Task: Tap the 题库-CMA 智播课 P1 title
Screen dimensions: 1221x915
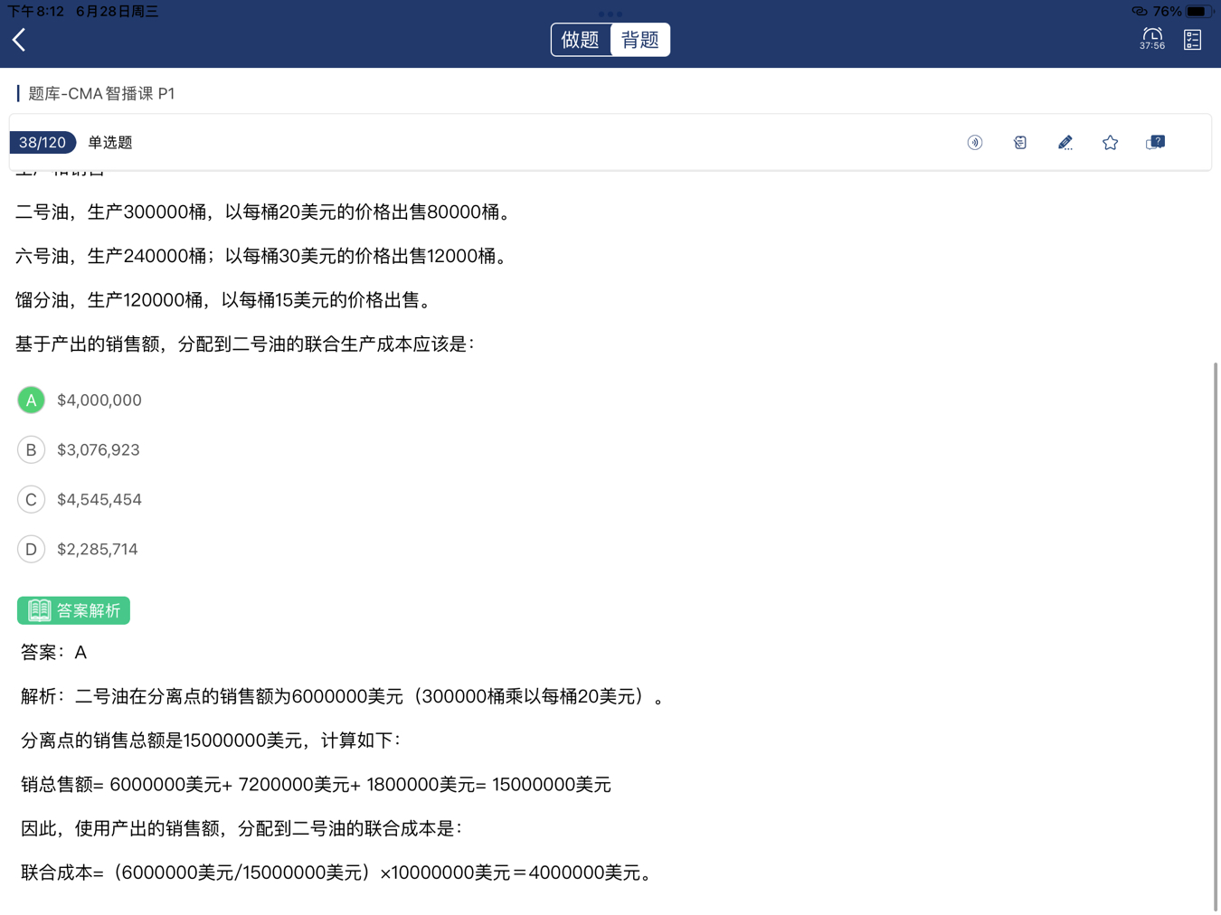Action: [101, 93]
